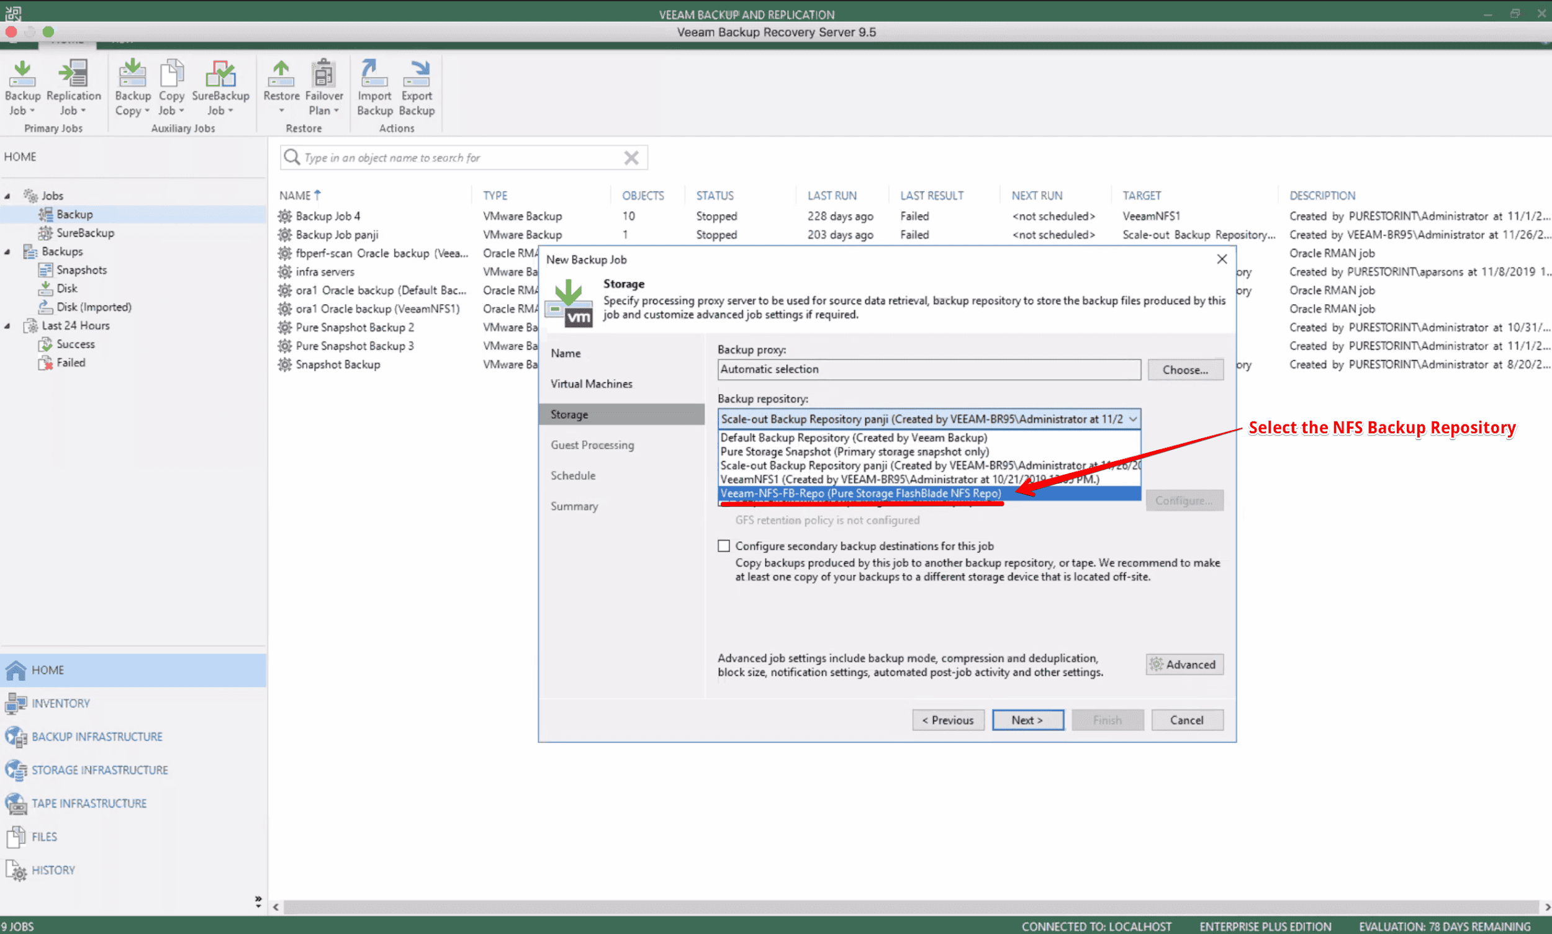This screenshot has width=1552, height=934.
Task: Click the Backup Infrastructure navigation icon
Action: [16, 737]
